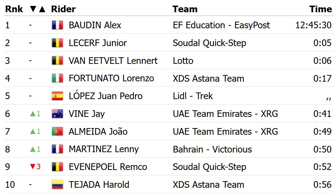Open the Bahrain - Victorious team link
The height and width of the screenshot is (193, 335).
212,149
